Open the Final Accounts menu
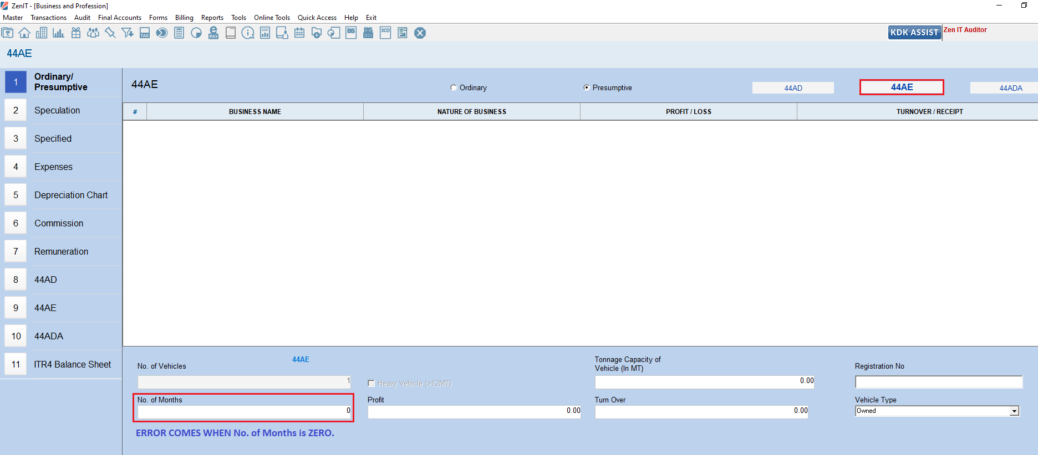 click(x=120, y=18)
